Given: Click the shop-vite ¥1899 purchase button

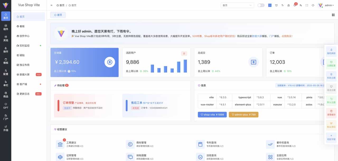Looking at the screenshot, I should pos(212,114).
